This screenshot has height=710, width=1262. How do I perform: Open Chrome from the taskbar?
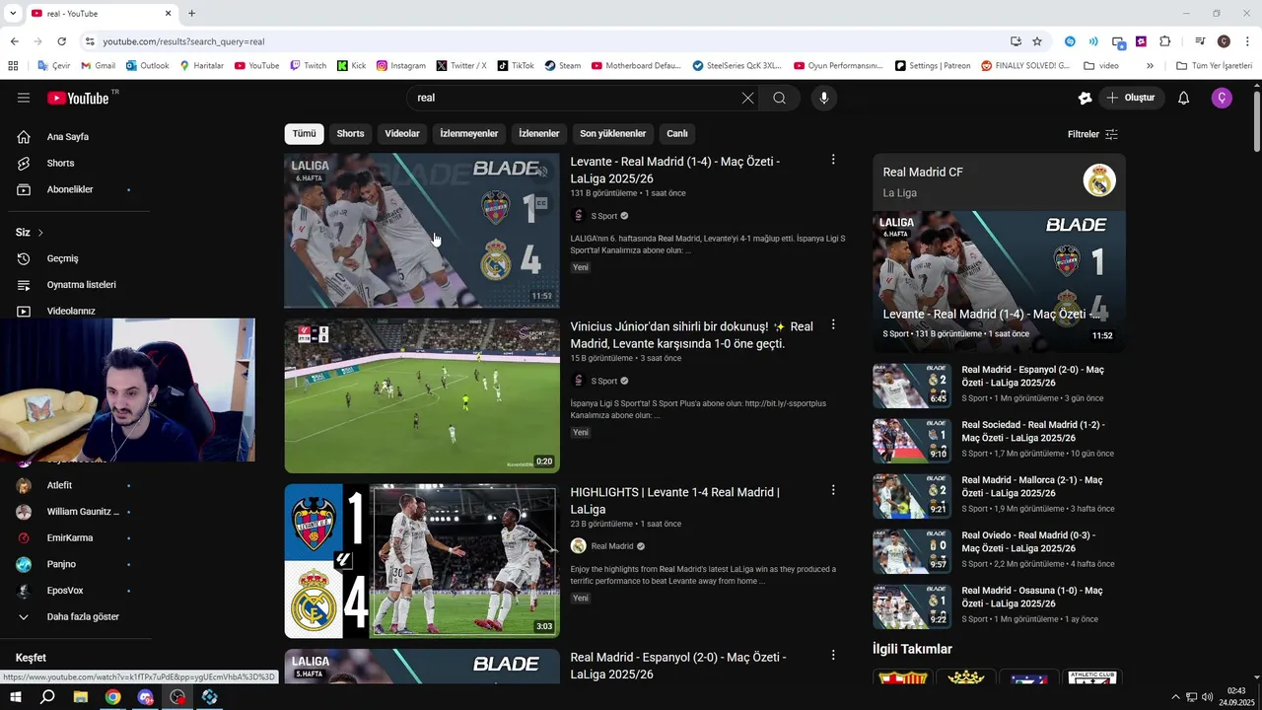pos(112,697)
